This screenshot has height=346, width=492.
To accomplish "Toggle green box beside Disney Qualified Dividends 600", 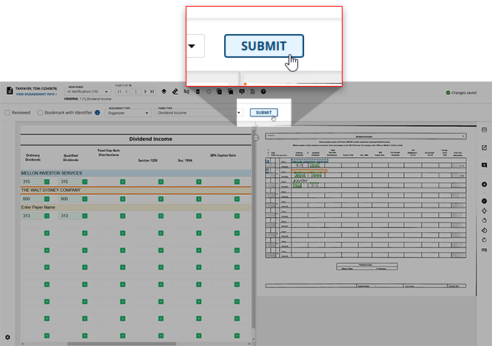I will pyautogui.click(x=85, y=199).
